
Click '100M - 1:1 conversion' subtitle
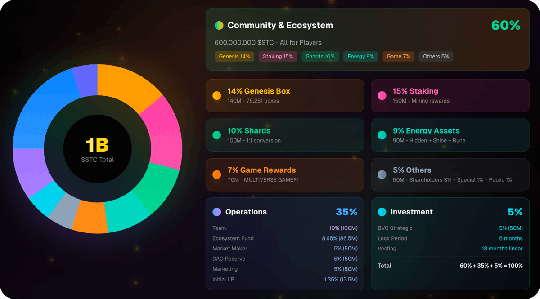tap(254, 140)
